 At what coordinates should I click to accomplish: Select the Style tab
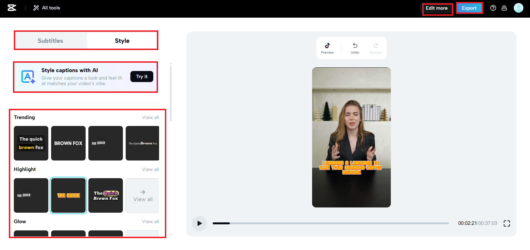tap(122, 41)
